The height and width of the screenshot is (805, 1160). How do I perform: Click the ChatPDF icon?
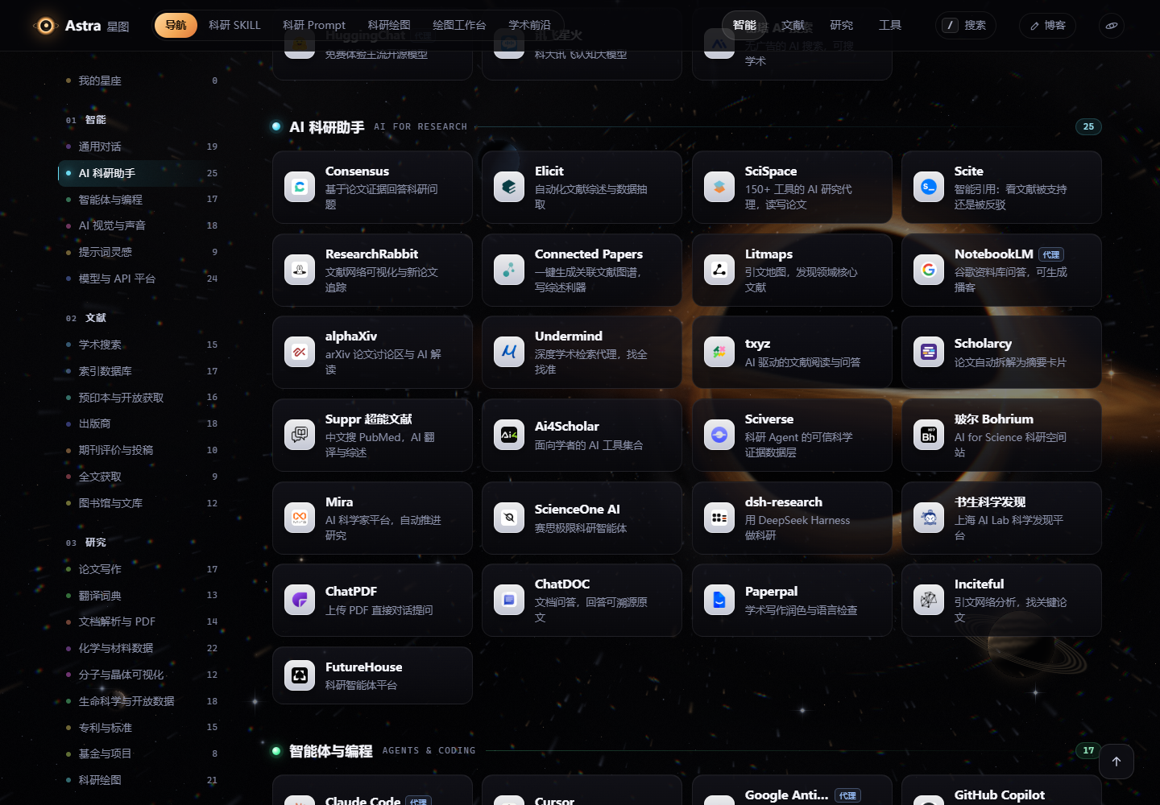point(300,600)
